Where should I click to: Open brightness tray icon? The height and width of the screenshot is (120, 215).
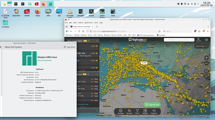[192, 4]
